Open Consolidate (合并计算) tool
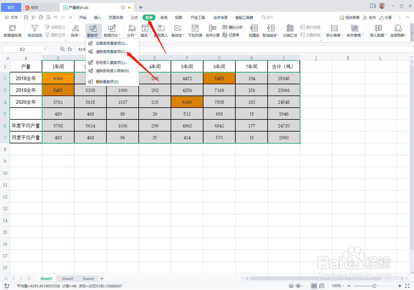 tap(213, 31)
